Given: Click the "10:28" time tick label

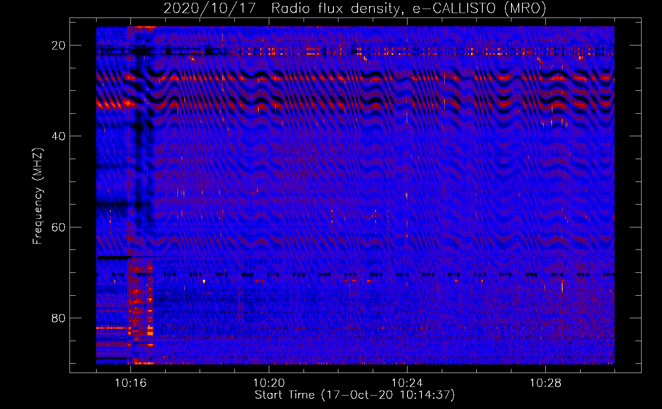Looking at the screenshot, I should tap(545, 383).
